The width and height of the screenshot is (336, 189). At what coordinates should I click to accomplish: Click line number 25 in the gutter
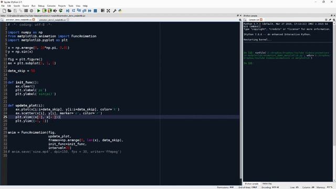[5, 117]
